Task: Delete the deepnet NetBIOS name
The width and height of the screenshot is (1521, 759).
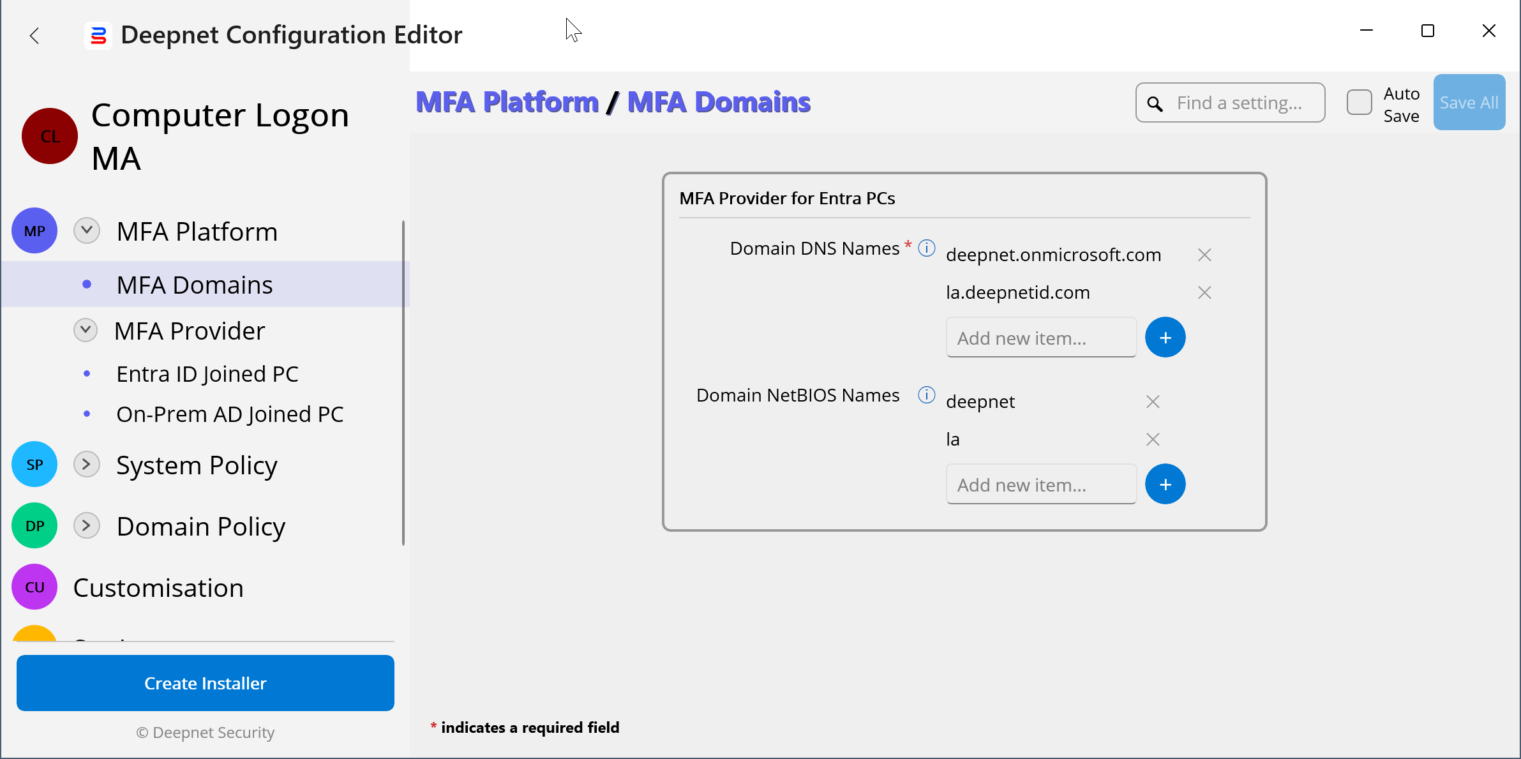Action: [x=1152, y=402]
